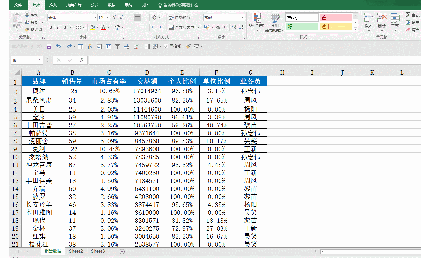Align text right in alignment group
Screen dimensions: 421x258
coord(145,28)
